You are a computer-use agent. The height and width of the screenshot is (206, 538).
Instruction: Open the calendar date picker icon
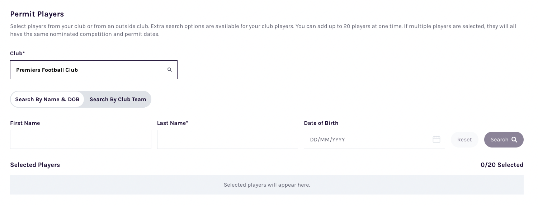pos(436,140)
